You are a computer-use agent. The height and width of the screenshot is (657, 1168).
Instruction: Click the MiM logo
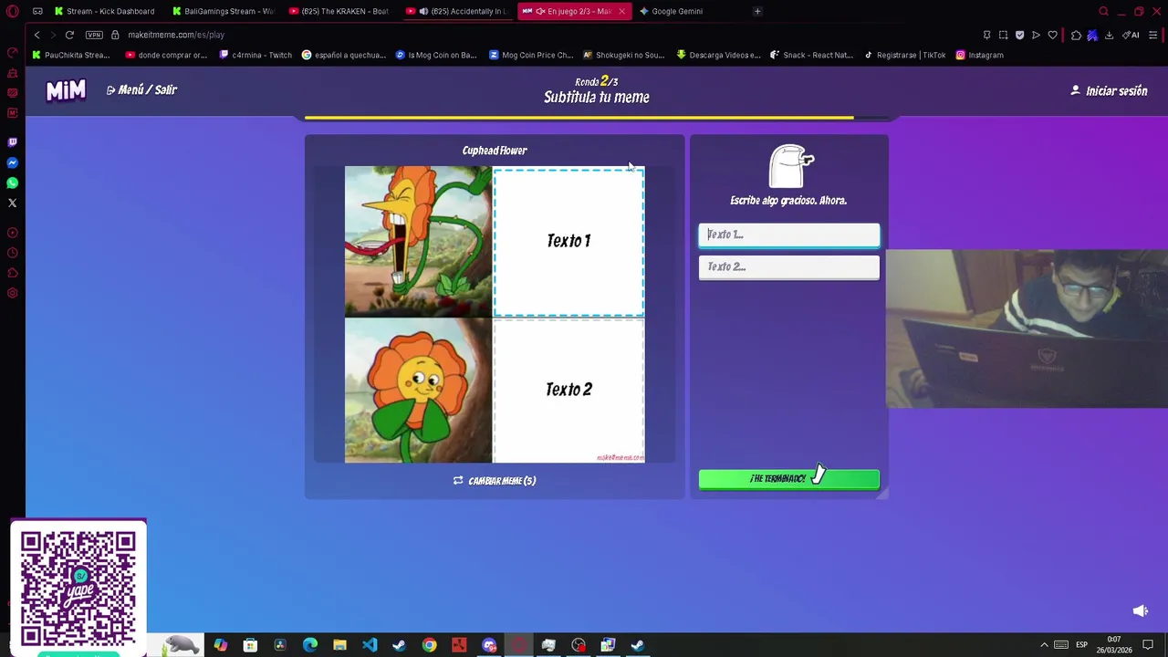(66, 90)
